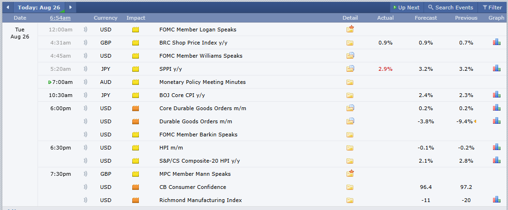Click the -3.8% forecast value
The width and height of the screenshot is (508, 210).
coord(426,122)
